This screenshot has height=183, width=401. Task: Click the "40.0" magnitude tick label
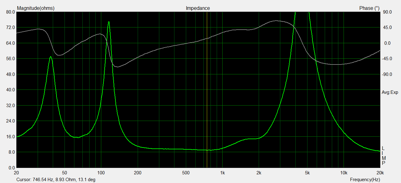(10, 90)
